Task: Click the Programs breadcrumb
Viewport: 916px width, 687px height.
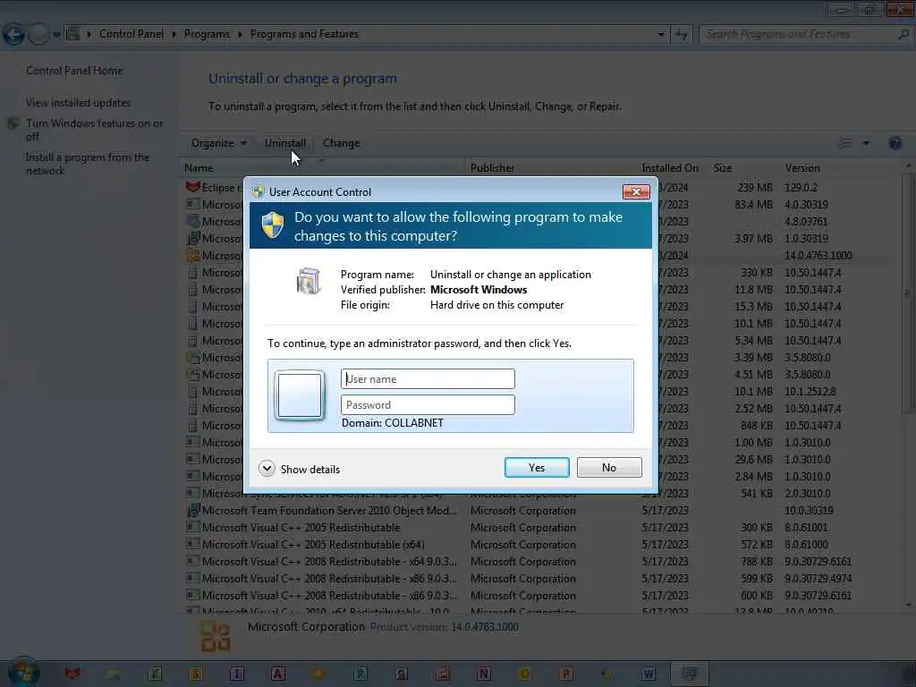Action: (x=207, y=34)
